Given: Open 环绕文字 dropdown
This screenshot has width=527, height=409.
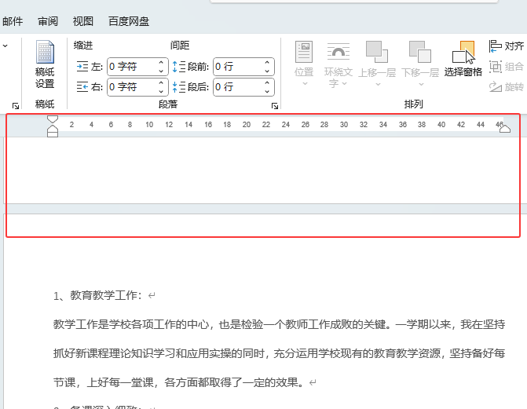Looking at the screenshot, I should [x=339, y=65].
